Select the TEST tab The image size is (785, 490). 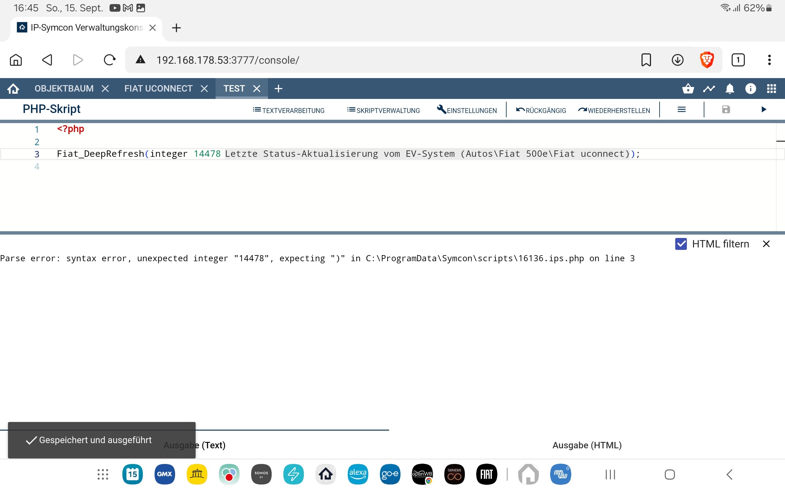coord(234,89)
